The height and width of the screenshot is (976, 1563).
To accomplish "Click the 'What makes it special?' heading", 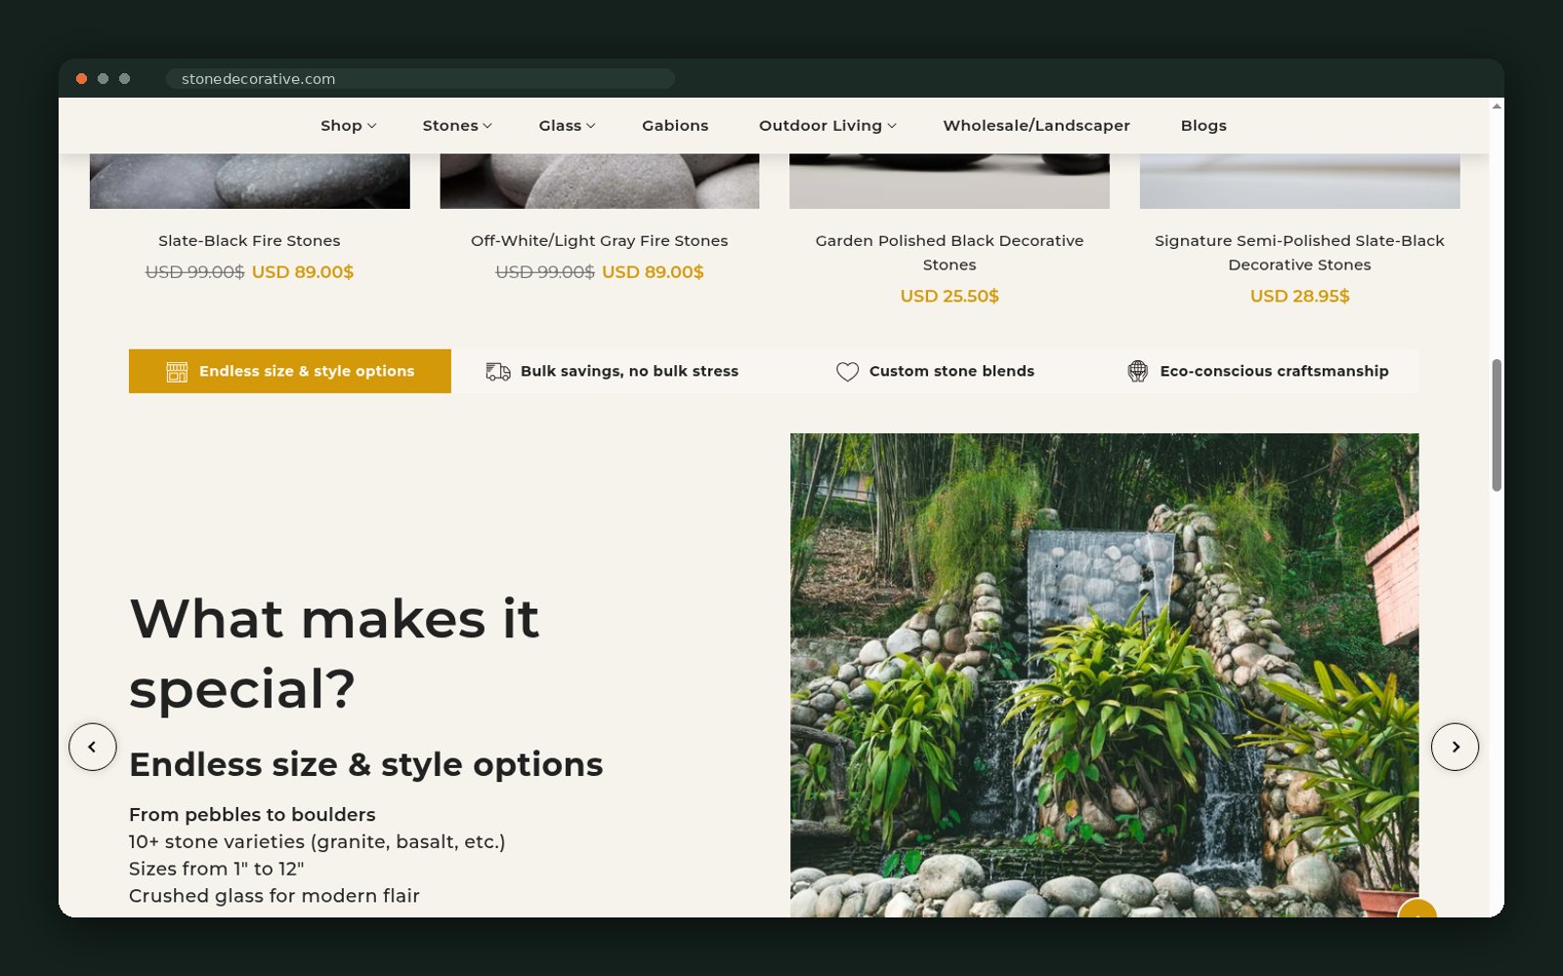I will pyautogui.click(x=334, y=654).
